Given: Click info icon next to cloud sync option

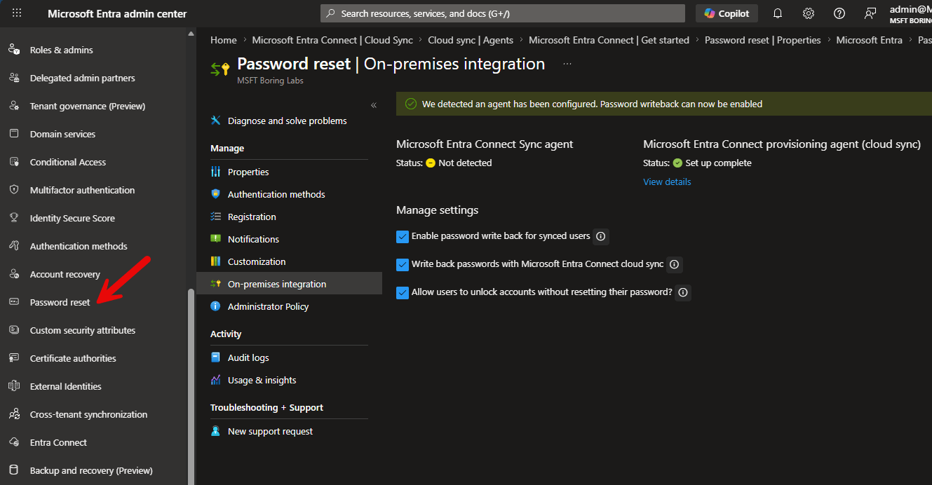Looking at the screenshot, I should pyautogui.click(x=674, y=264).
